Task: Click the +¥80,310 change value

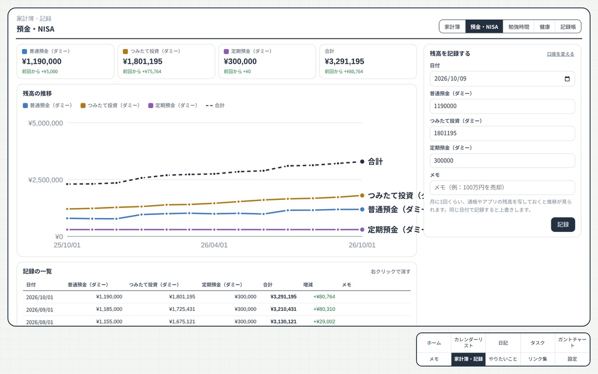Action: pos(324,309)
